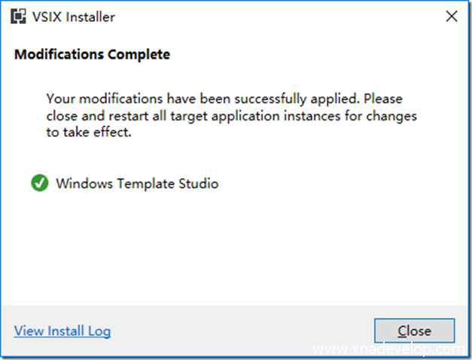Click the xnadevelop.com watermark text

click(x=391, y=350)
